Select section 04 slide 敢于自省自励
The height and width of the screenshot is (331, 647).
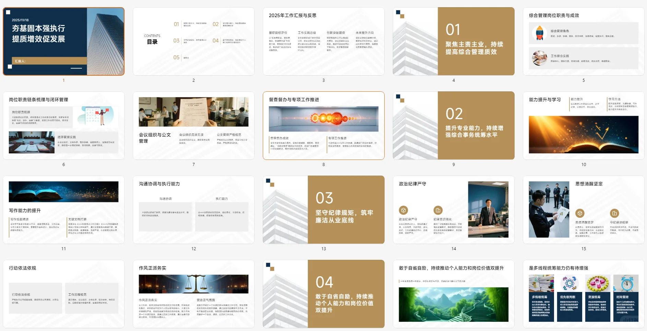(x=323, y=294)
